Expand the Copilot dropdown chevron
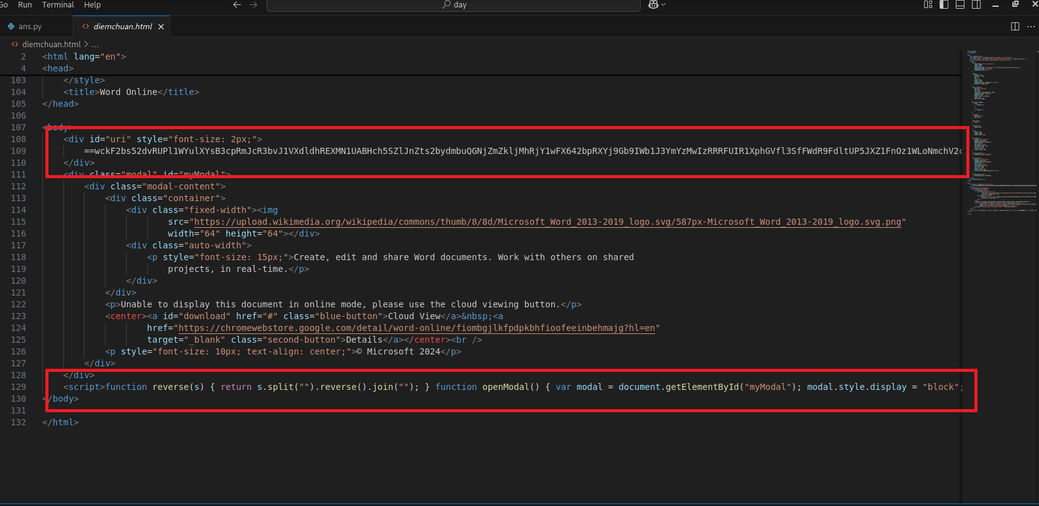Viewport: 1039px width, 506px height. [664, 5]
